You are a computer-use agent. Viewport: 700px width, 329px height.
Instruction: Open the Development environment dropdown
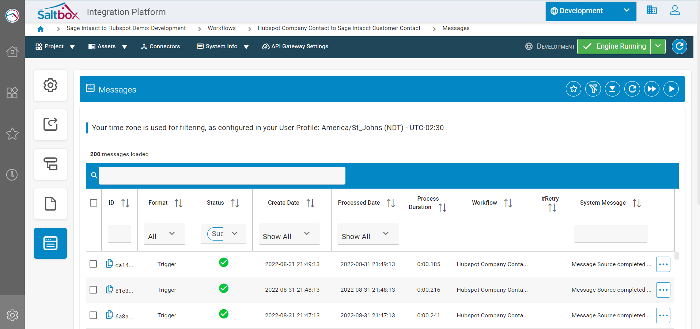(x=590, y=11)
